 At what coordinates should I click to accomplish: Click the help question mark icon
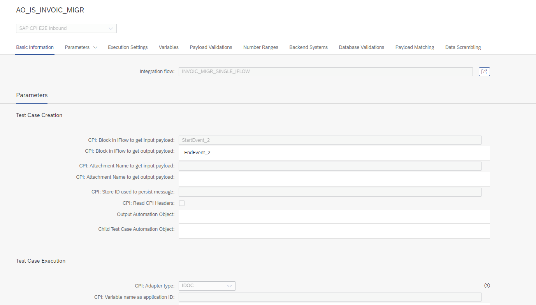(487, 286)
